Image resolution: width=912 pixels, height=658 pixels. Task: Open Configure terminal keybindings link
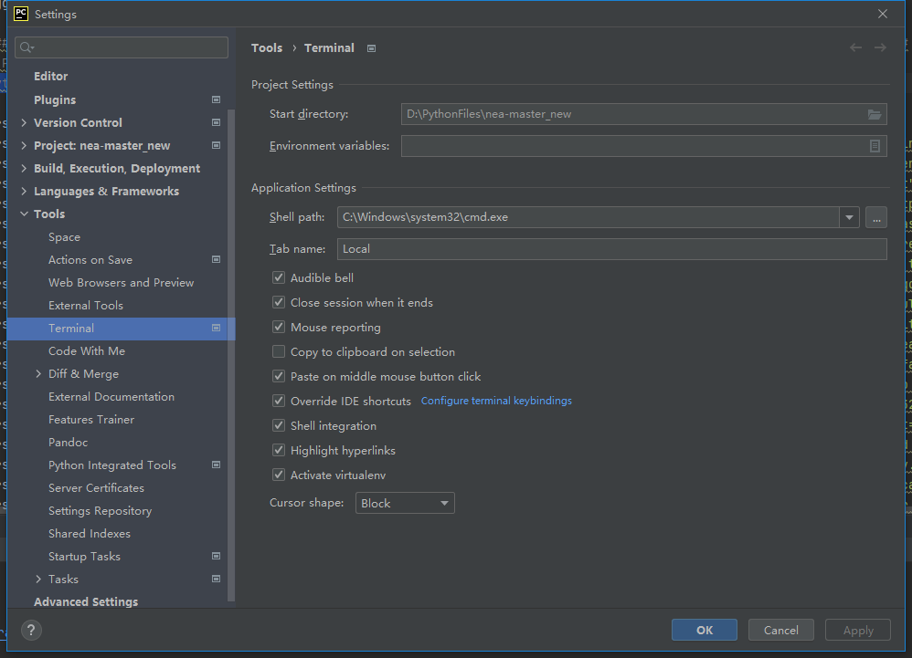[x=496, y=401]
